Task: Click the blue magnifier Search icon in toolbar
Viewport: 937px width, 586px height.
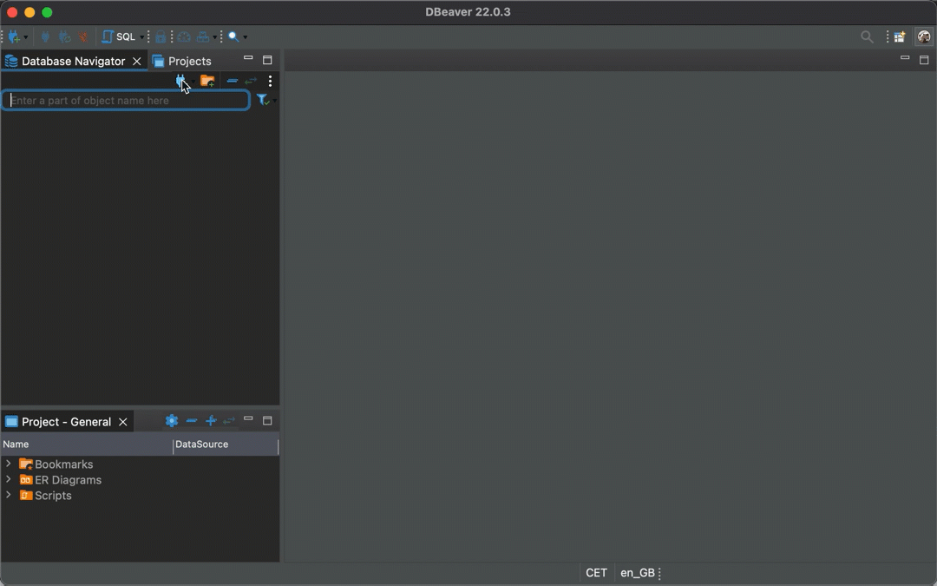Action: [233, 36]
